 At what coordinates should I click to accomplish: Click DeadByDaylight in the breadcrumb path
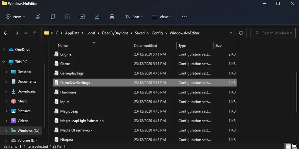[x=115, y=33]
